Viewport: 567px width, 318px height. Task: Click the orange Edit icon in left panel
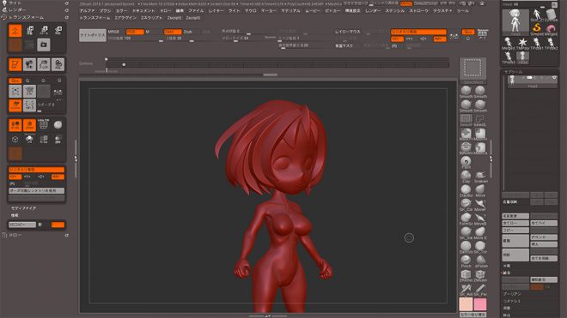click(x=15, y=64)
